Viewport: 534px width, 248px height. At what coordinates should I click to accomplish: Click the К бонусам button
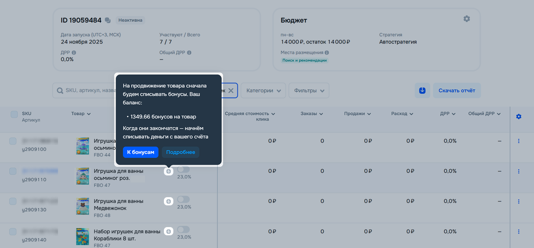click(x=140, y=152)
